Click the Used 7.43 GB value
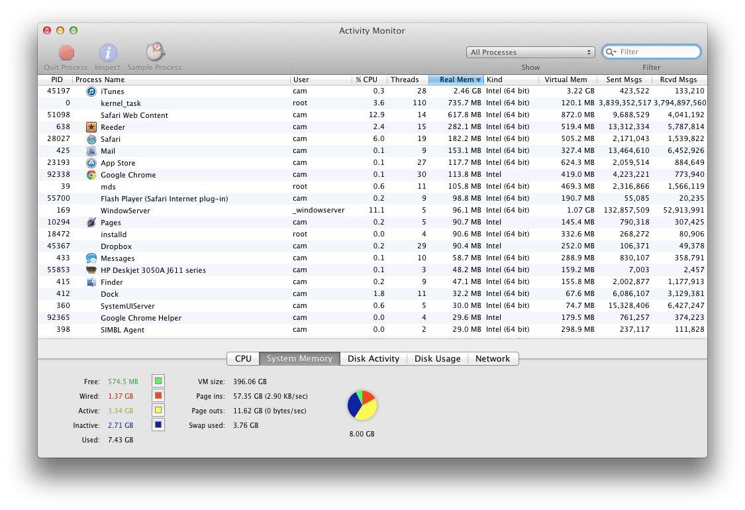The height and width of the screenshot is (510, 745). click(x=121, y=440)
